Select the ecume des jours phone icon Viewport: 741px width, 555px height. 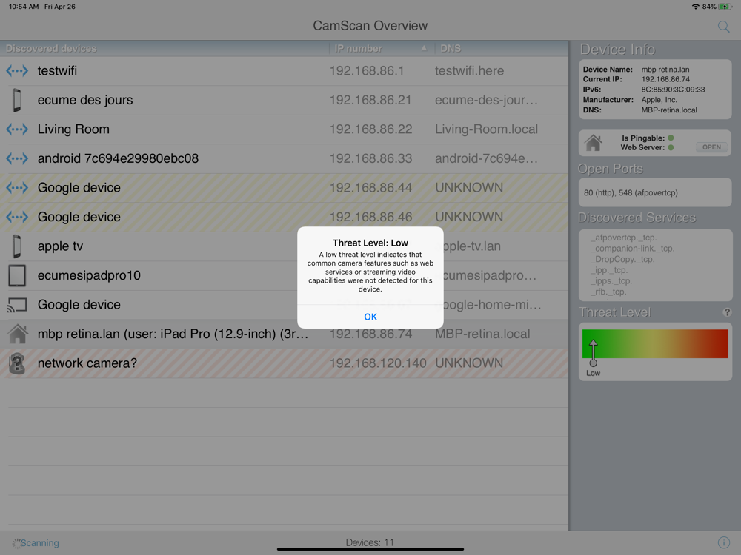click(17, 100)
